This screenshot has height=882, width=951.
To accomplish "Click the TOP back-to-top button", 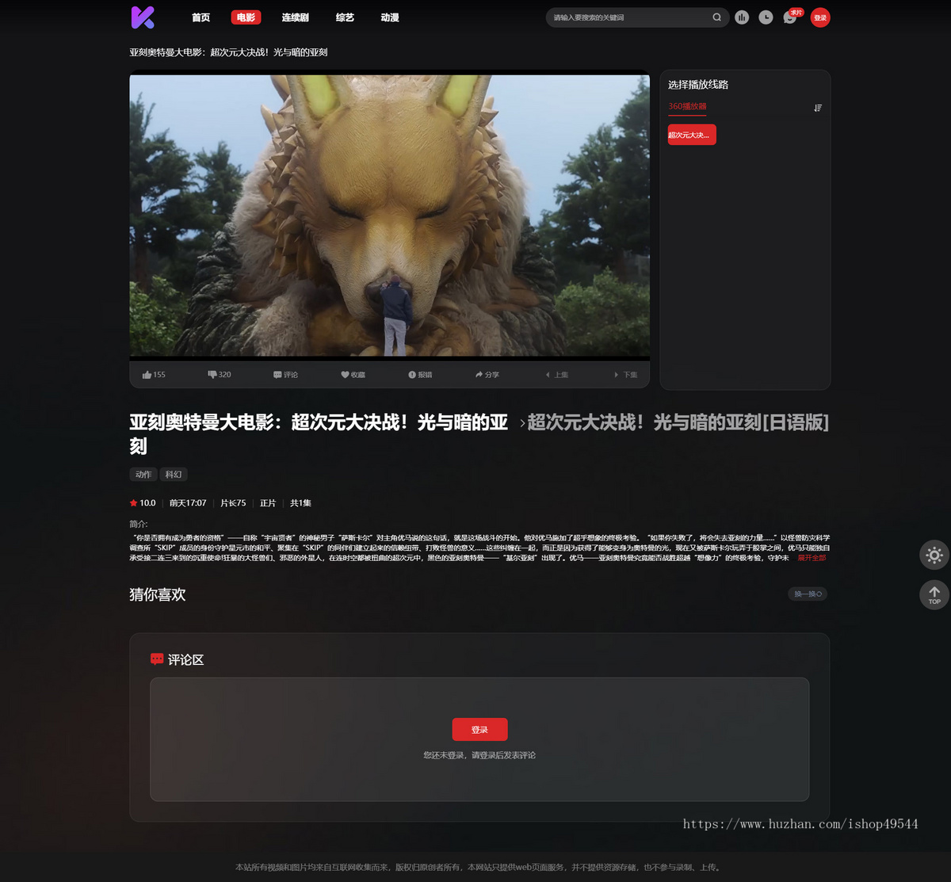I will (934, 594).
